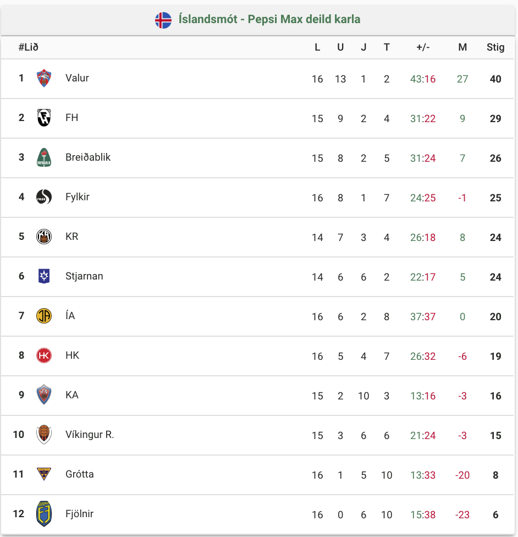Open the Valur team name link
518x537 pixels.
77,78
